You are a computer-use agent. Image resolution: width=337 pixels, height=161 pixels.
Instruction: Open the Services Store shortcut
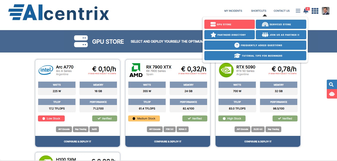pyautogui.click(x=281, y=24)
